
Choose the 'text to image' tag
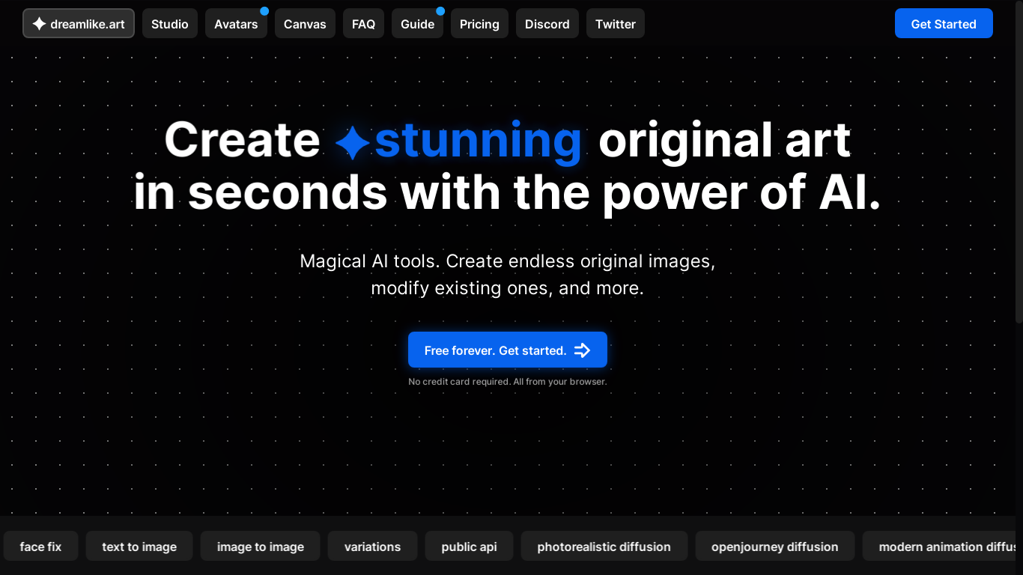(x=139, y=547)
